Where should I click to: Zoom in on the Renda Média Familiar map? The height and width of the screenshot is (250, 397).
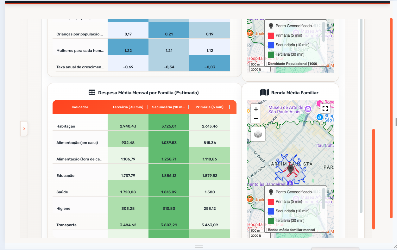(256, 109)
